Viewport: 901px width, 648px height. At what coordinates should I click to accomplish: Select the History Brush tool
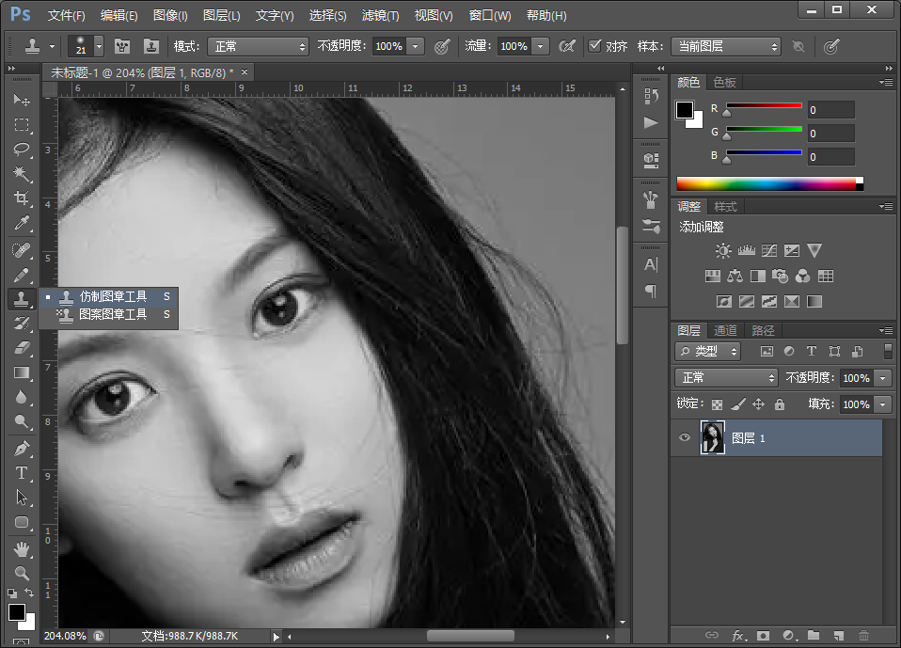point(22,324)
